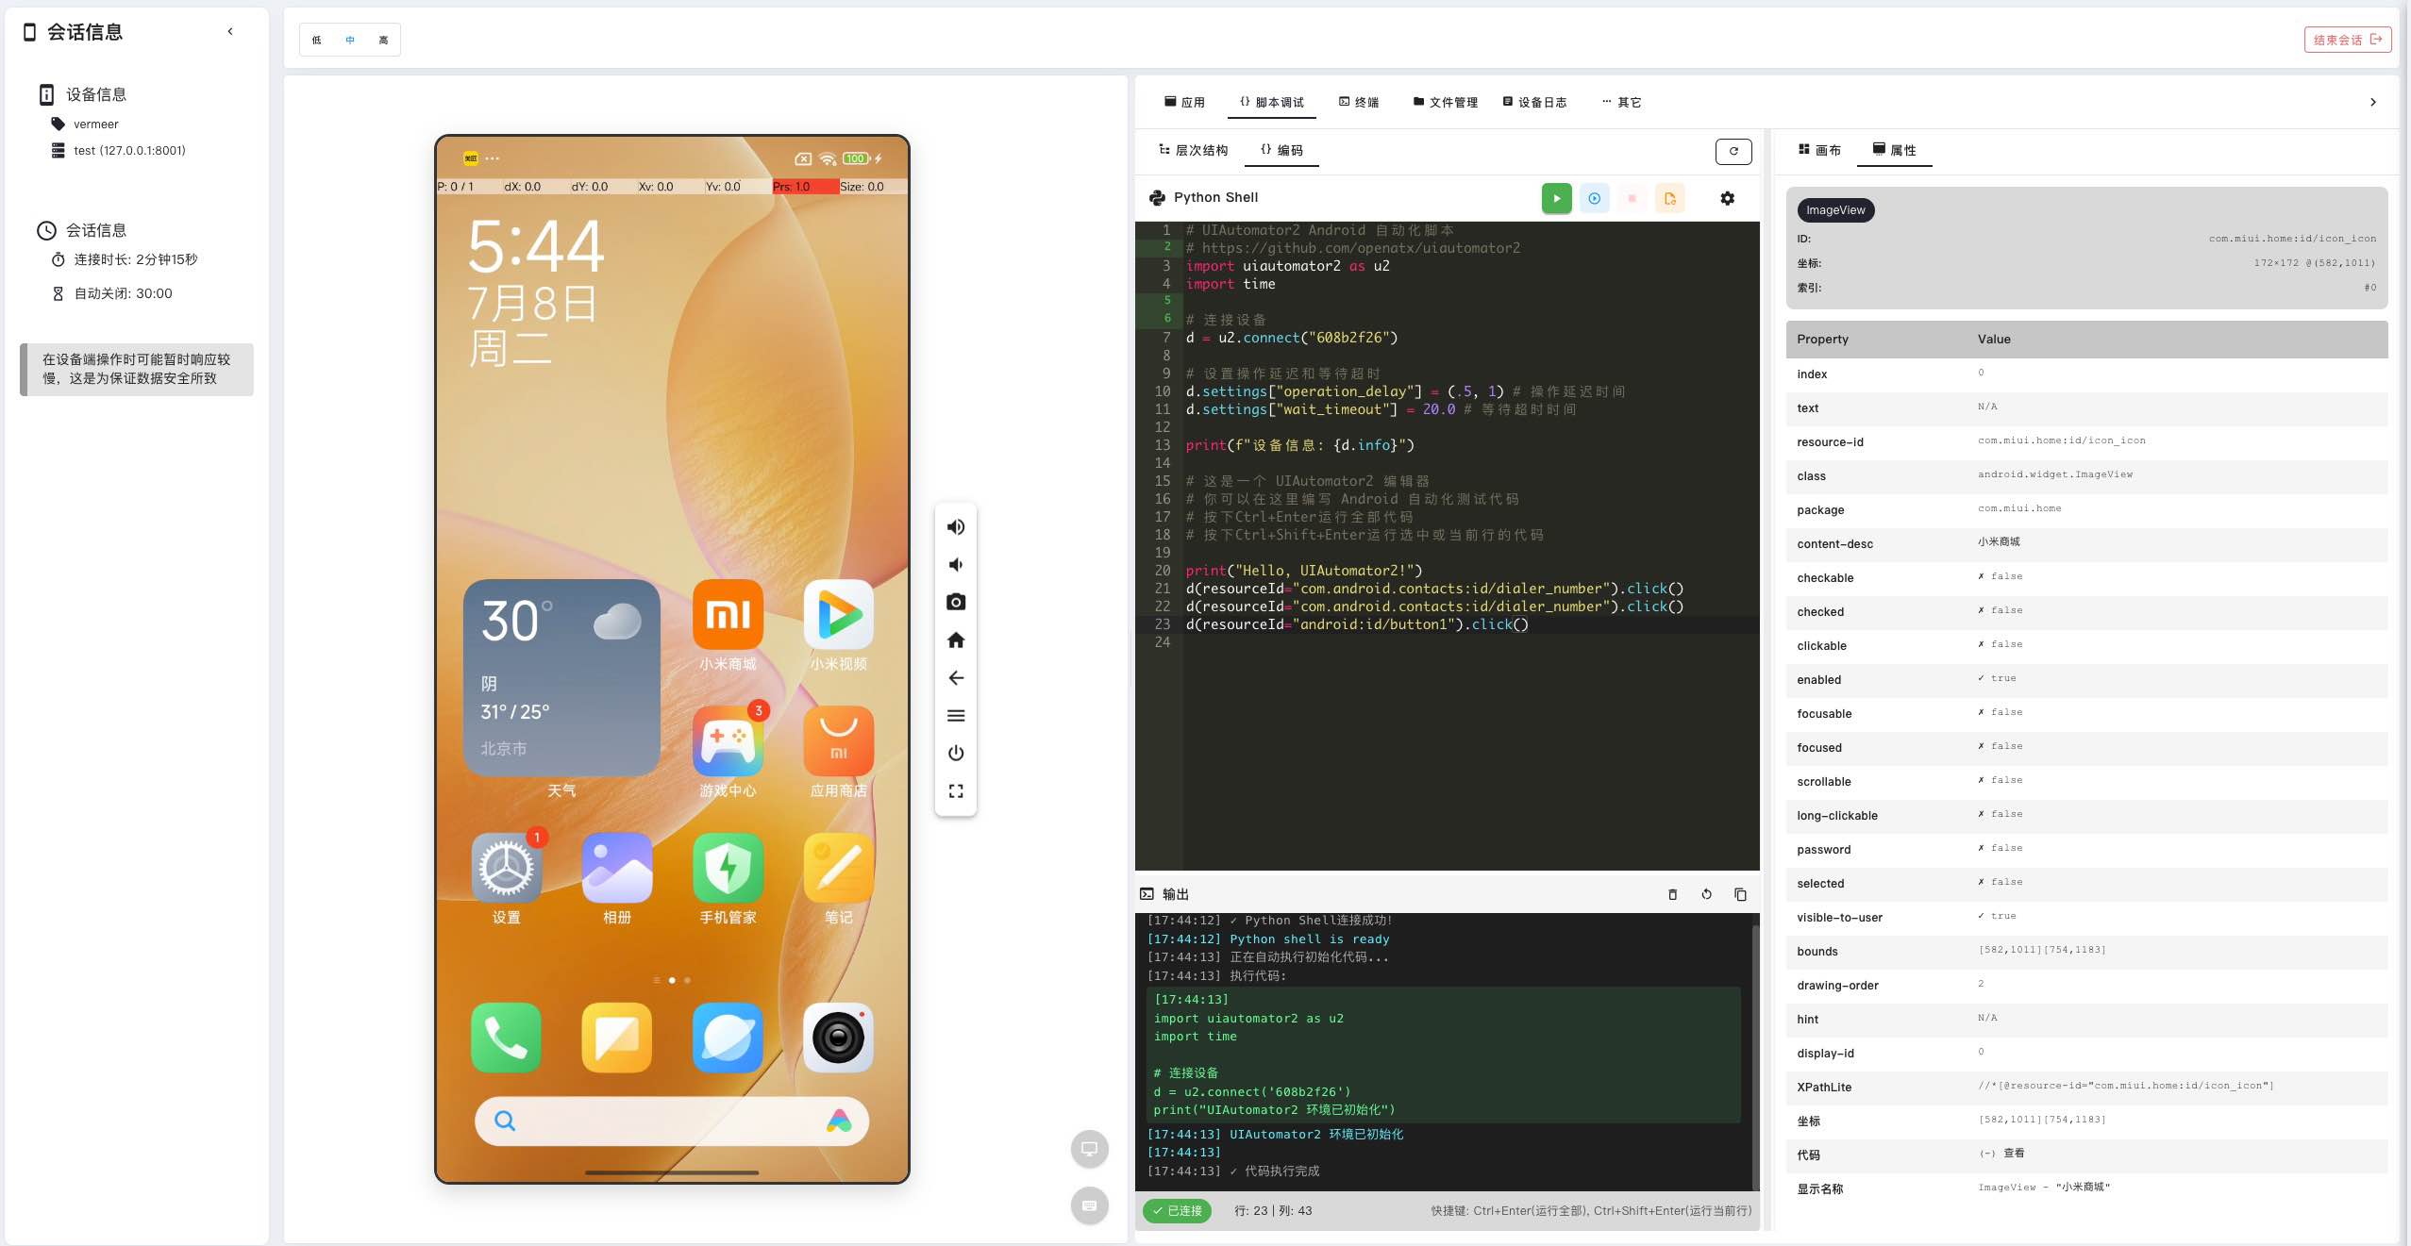Click the XPathLite property value
Viewport: 2411px width, 1246px height.
[2125, 1086]
